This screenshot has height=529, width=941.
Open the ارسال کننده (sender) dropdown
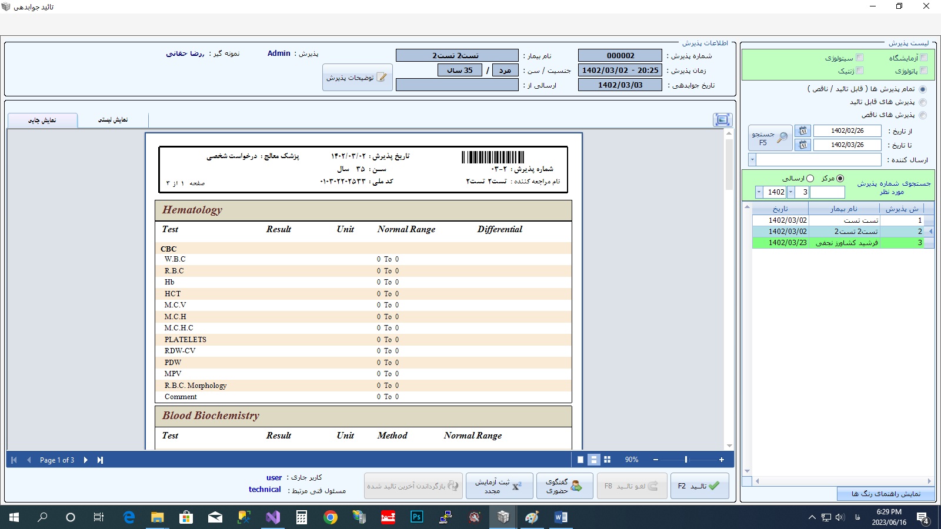coord(752,159)
